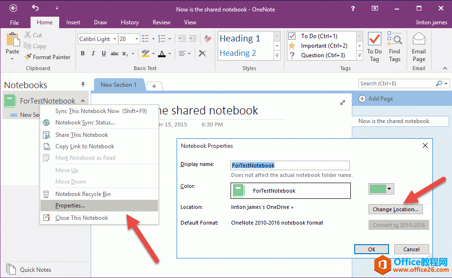Select Close This Notebook from menu
Image resolution: width=452 pixels, height=278 pixels.
point(82,218)
